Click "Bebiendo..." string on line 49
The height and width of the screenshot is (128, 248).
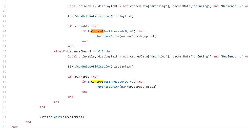click(x=232, y=56)
